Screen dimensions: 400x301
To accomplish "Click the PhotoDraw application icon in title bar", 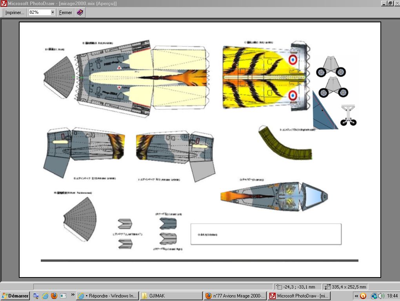I will 4,3.
